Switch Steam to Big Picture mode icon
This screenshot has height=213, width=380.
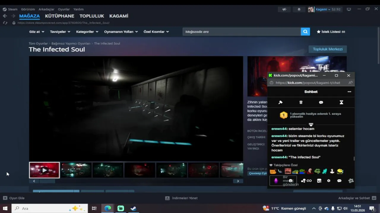[349, 9]
